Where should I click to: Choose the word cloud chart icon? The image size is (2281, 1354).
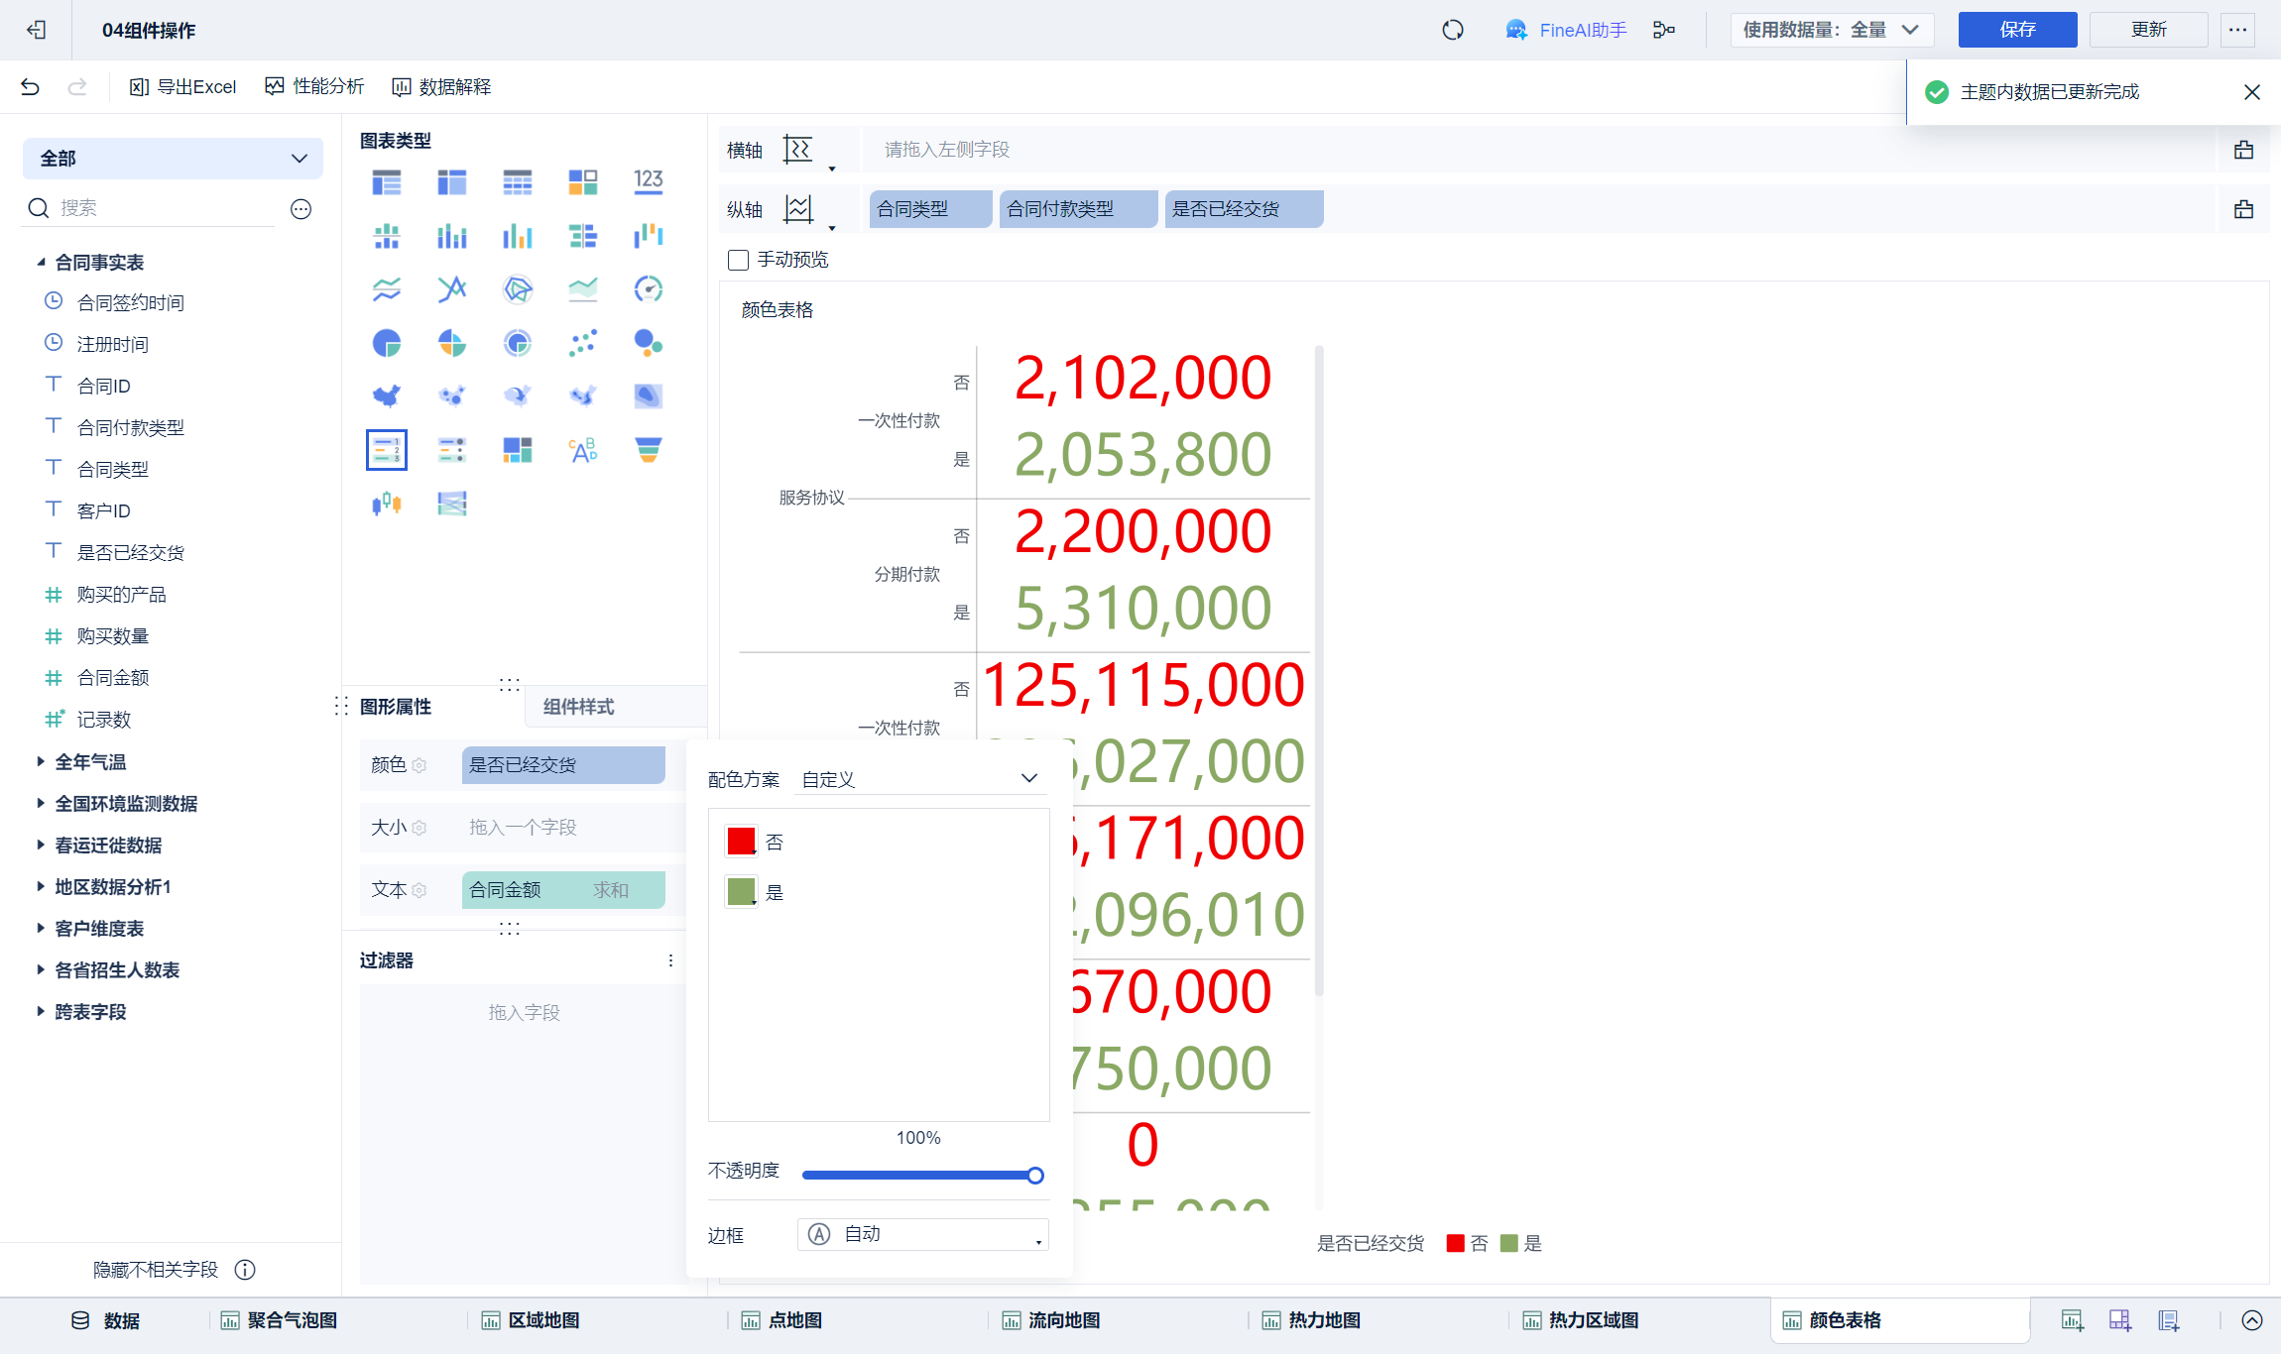pyautogui.click(x=582, y=450)
